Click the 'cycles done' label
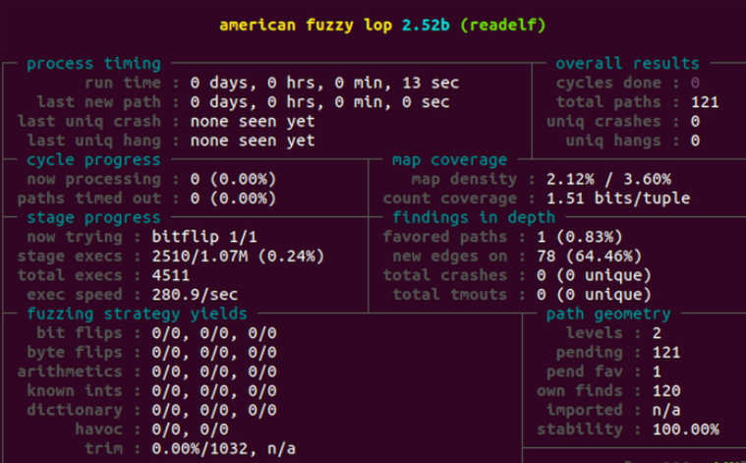The height and width of the screenshot is (463, 746). [608, 84]
